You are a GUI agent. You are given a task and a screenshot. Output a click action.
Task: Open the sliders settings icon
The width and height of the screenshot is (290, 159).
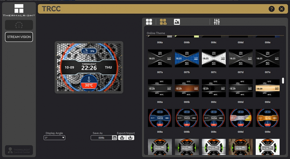(217, 22)
